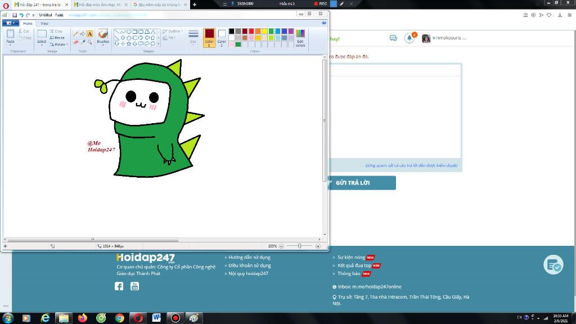The height and width of the screenshot is (324, 576).
Task: Open the Thông báo footer link
Action: click(349, 273)
